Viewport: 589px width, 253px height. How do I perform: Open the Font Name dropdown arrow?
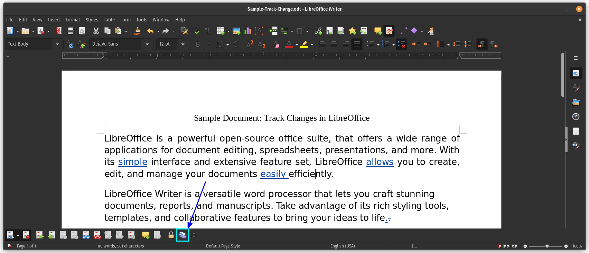[x=147, y=44]
